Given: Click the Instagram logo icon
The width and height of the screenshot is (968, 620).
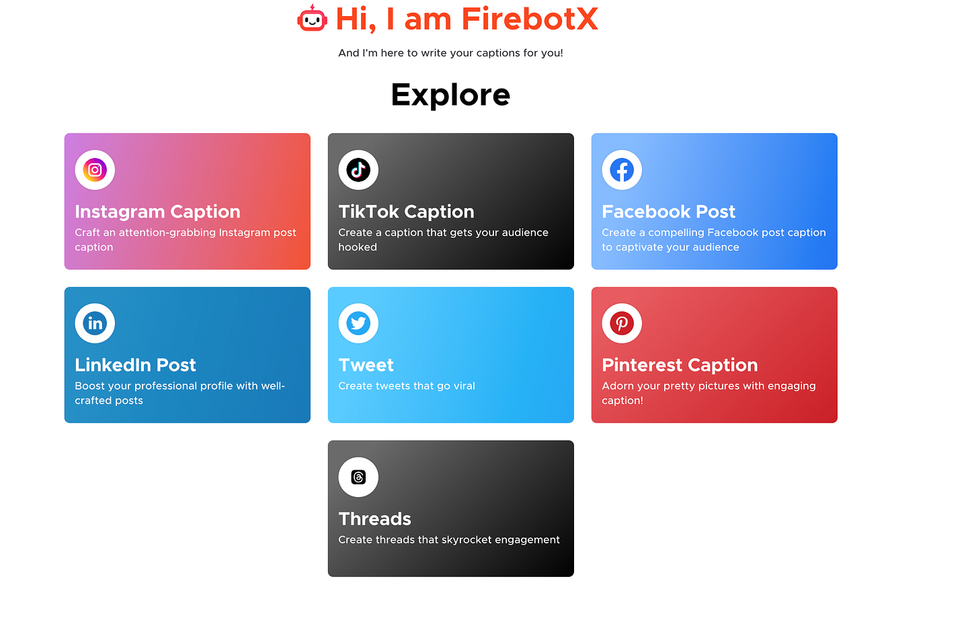Looking at the screenshot, I should 95,170.
